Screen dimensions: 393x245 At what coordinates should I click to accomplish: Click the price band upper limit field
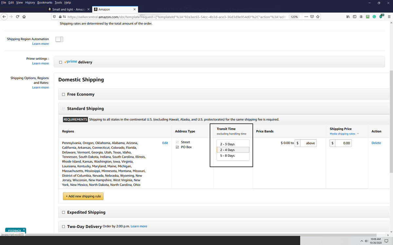[x=309, y=143]
